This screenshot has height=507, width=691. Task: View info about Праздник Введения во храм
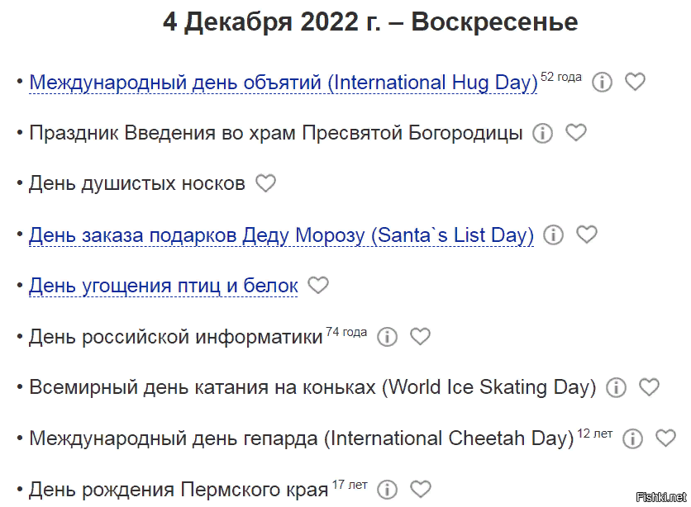point(542,133)
